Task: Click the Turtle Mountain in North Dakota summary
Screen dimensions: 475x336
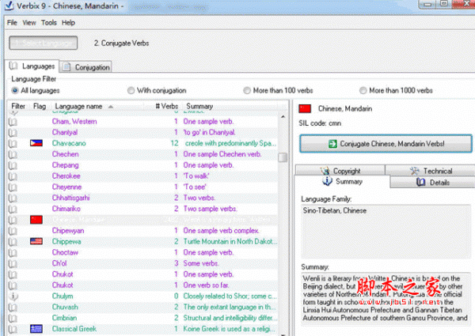Action: coord(230,241)
